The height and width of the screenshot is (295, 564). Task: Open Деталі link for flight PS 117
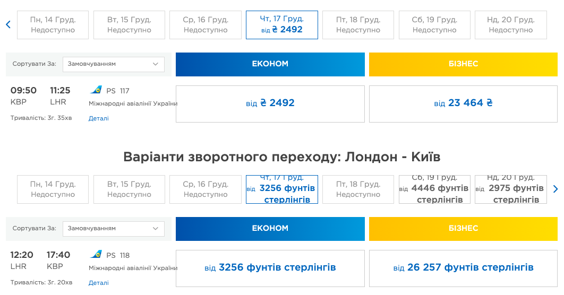click(x=99, y=118)
